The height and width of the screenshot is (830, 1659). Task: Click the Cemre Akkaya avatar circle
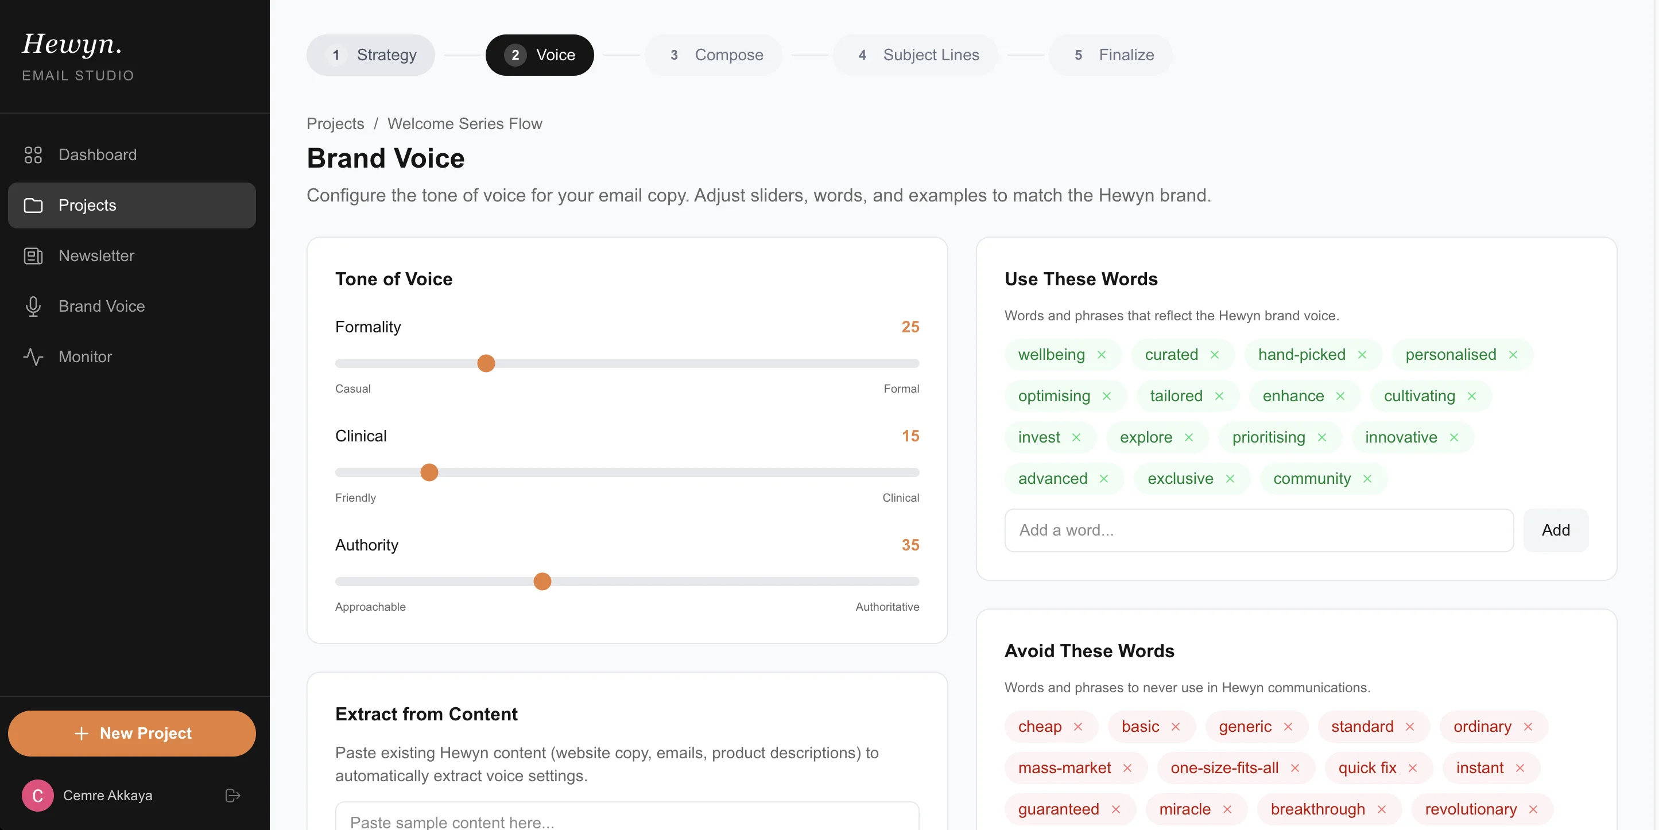[x=37, y=795]
